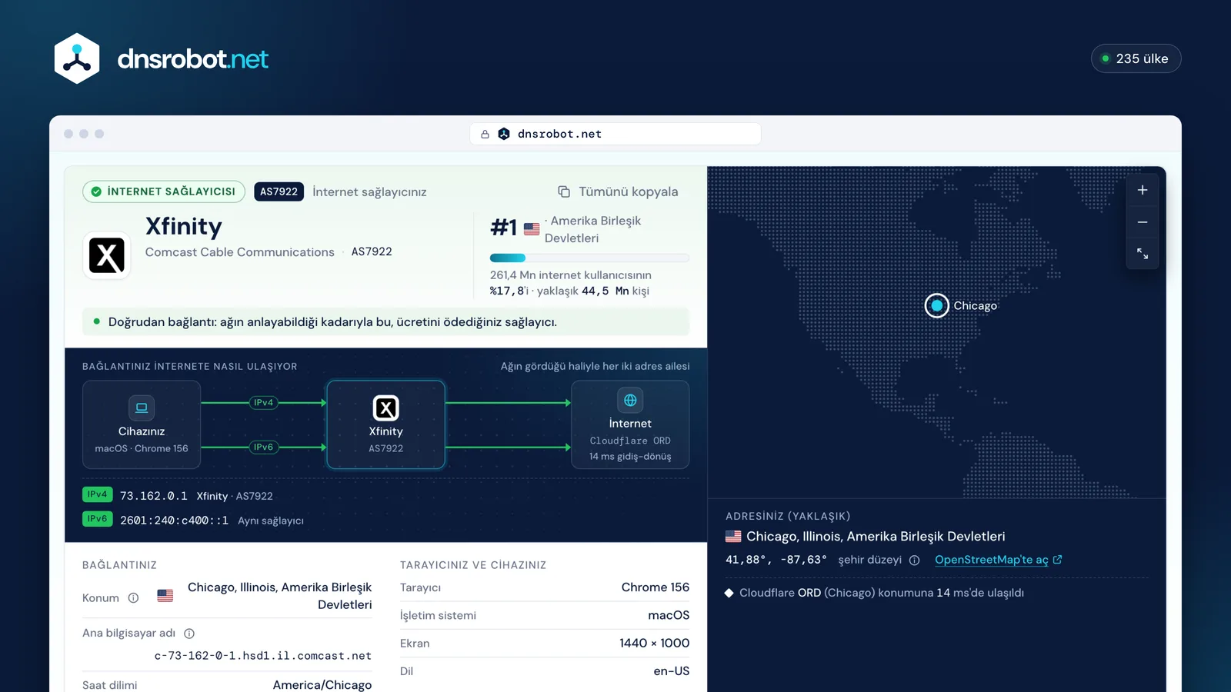1231x692 pixels.
Task: Expand the map to fullscreen
Action: tap(1143, 254)
